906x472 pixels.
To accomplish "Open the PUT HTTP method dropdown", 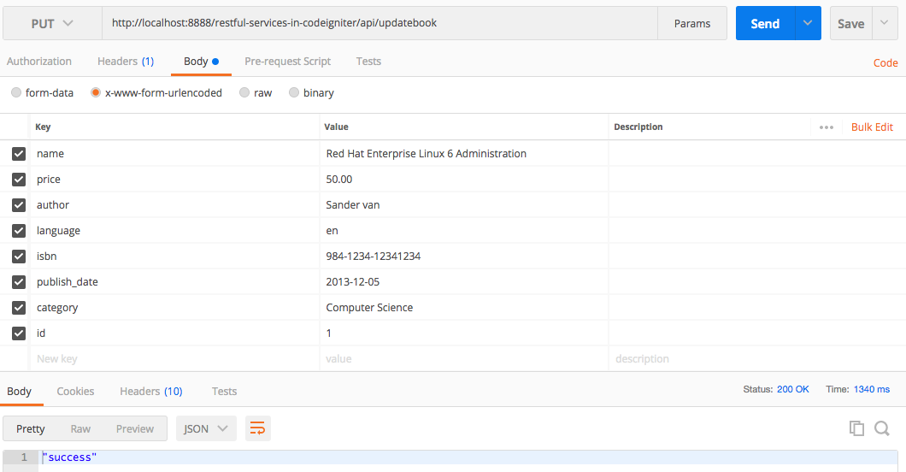I will pos(52,24).
